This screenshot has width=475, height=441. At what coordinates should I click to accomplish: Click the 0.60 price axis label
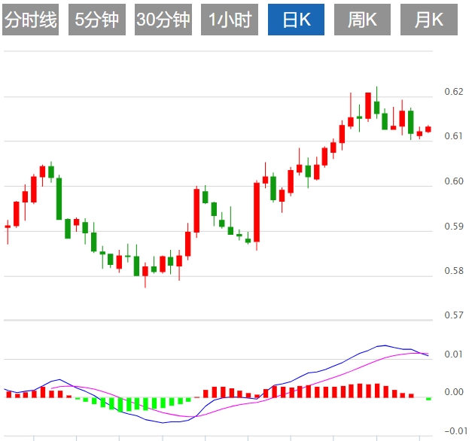click(x=454, y=181)
